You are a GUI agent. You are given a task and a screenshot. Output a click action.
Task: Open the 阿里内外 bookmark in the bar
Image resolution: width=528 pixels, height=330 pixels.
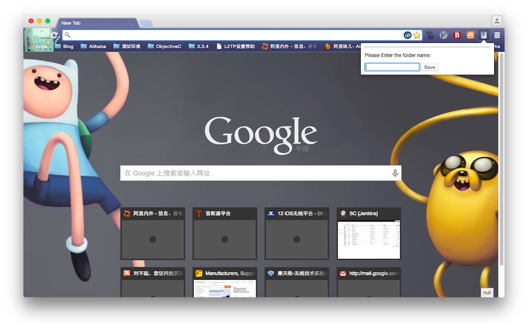(290, 47)
